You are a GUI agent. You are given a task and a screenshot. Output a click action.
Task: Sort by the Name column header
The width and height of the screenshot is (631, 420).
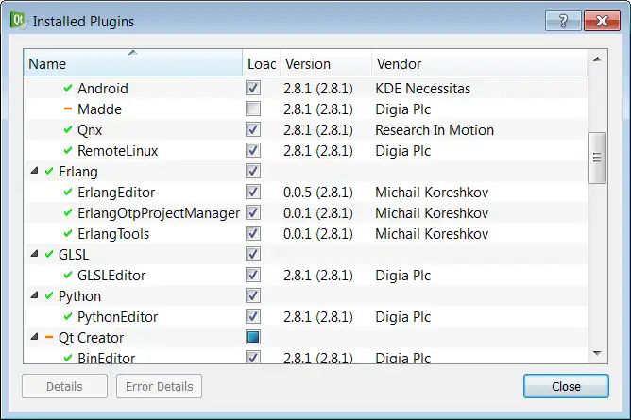tap(133, 63)
